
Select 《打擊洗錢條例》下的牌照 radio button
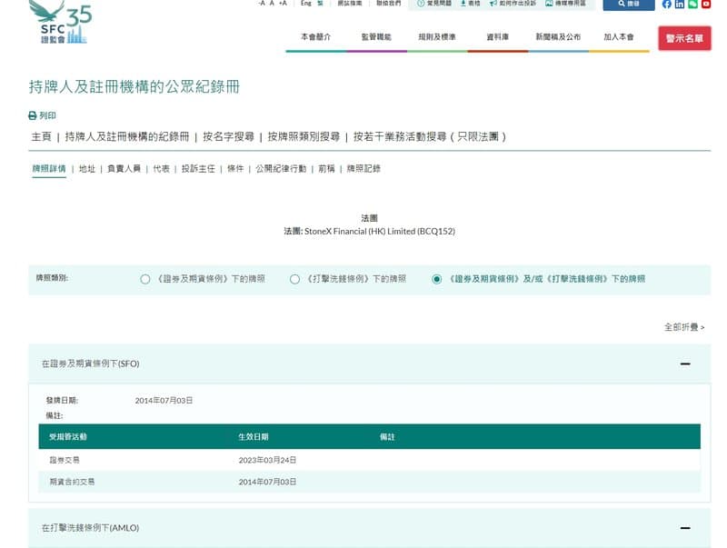pyautogui.click(x=294, y=279)
